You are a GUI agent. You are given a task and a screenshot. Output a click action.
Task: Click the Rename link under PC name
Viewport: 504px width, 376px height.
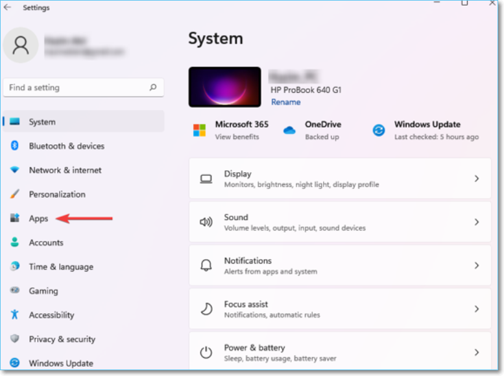click(285, 102)
